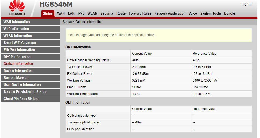
Task: Click the RX power value '-26.78 dBm'
Action: [x=140, y=74]
